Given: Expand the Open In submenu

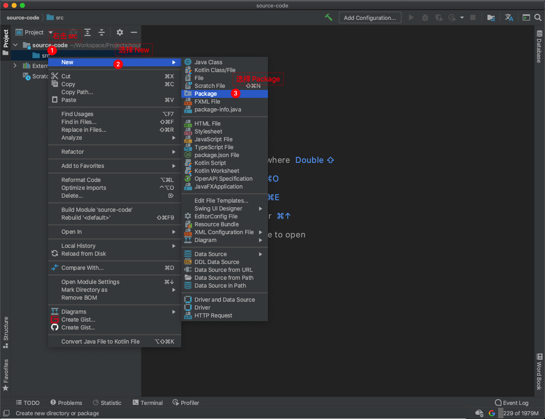Looking at the screenshot, I should click(x=115, y=232).
